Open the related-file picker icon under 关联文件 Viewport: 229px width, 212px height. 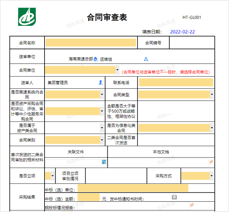pyautogui.click(x=104, y=162)
